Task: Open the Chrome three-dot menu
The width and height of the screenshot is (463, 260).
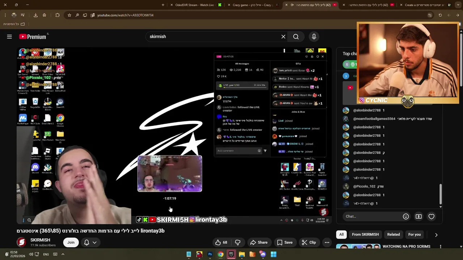Action: tap(5, 15)
